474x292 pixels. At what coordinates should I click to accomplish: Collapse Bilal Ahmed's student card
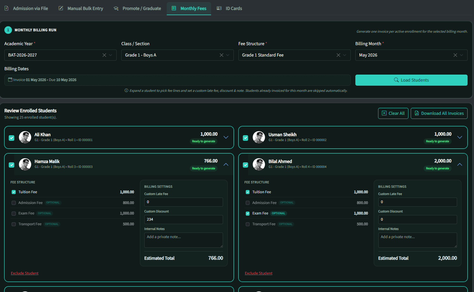460,164
